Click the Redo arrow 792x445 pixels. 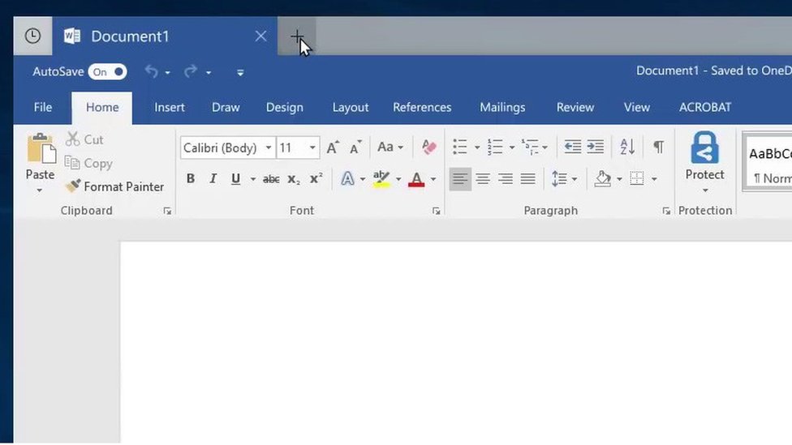pos(191,71)
